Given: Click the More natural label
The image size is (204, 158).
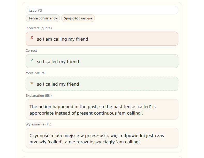Looking at the screenshot, I should [35, 73].
